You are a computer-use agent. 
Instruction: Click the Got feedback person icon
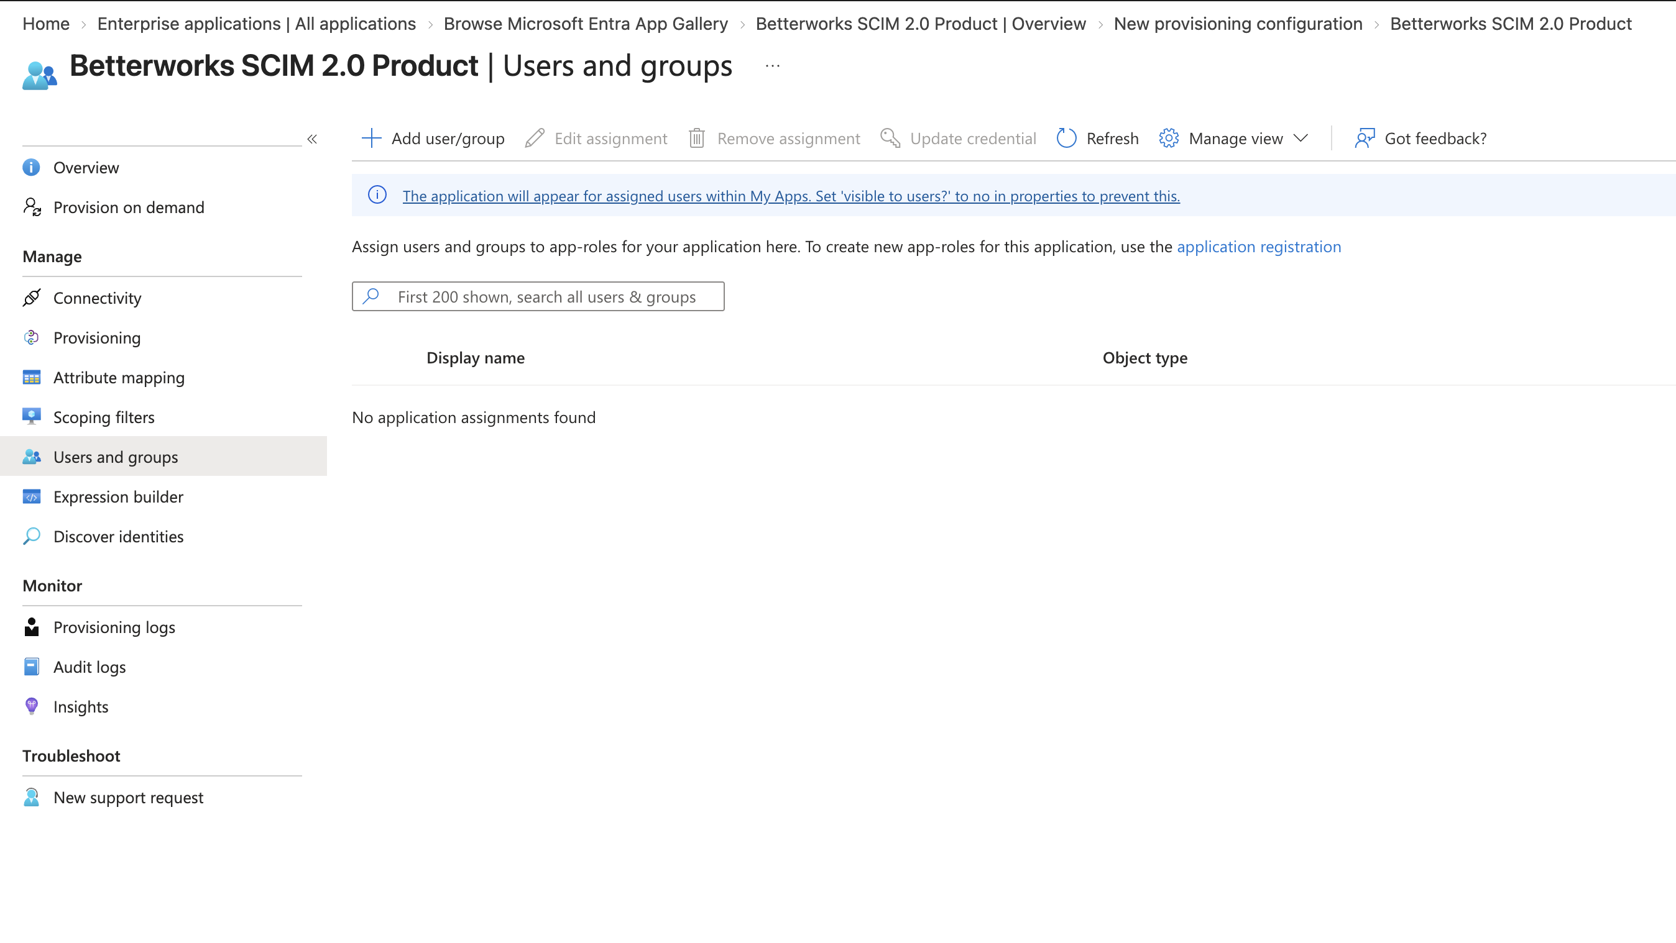1365,138
